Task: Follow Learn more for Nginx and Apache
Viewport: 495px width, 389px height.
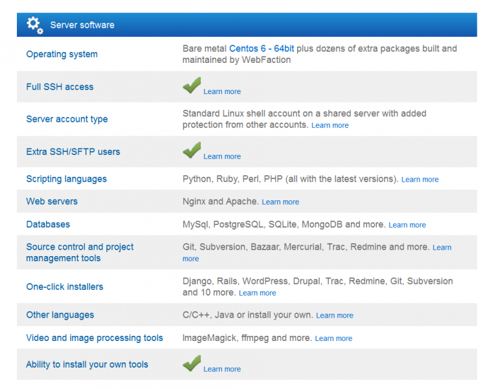Action: 280,202
